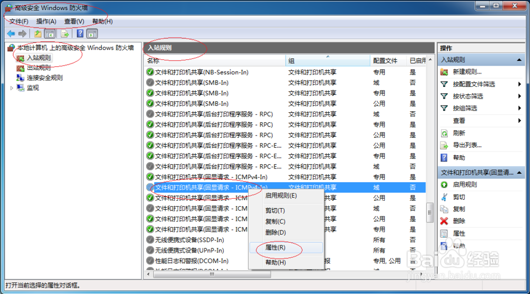Sort by the 已启用 column header
Viewport: 530px width, 294px height.
click(417, 61)
